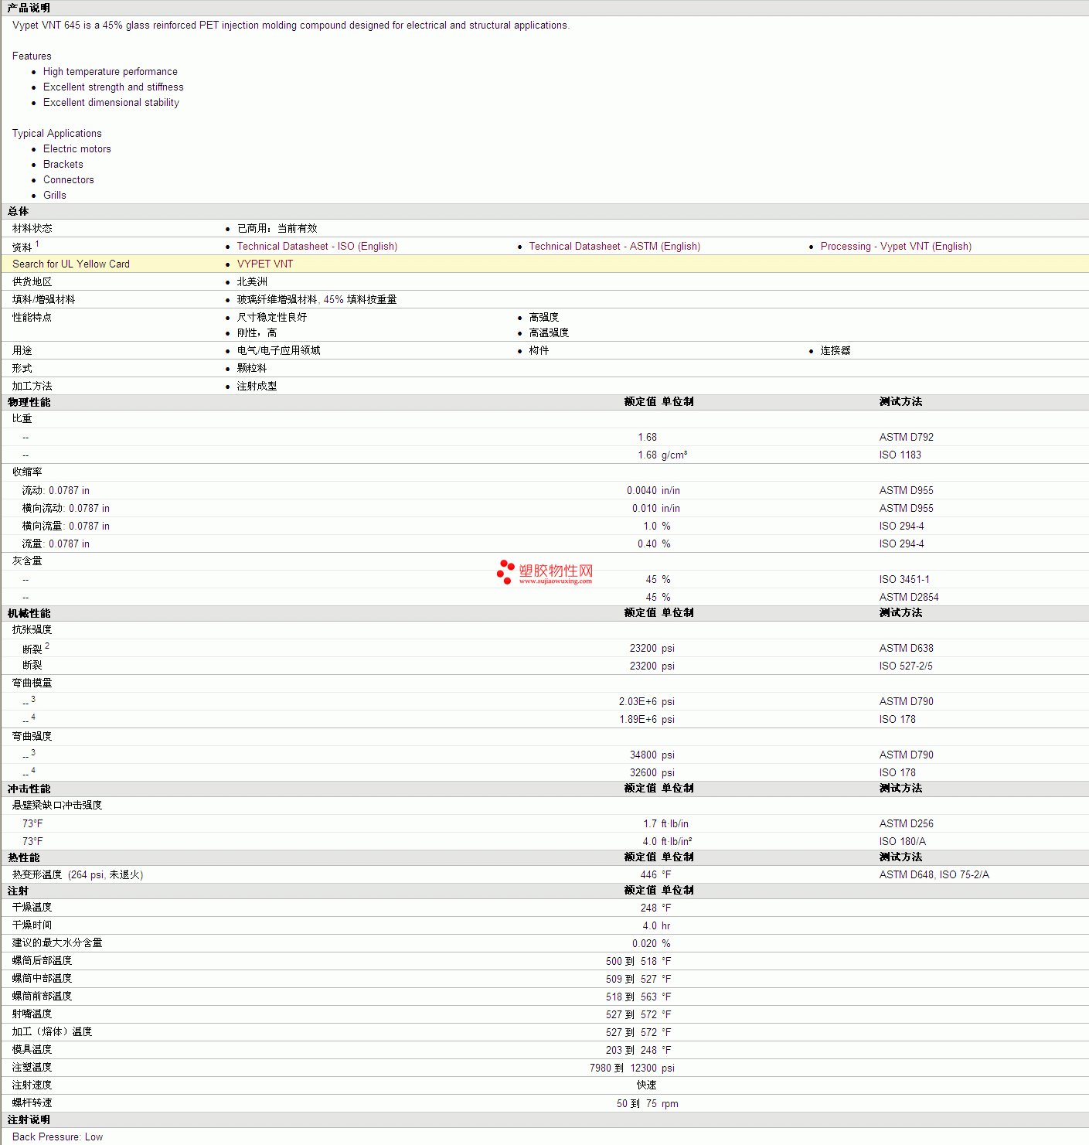Select the Grills bullet
Screen dimensions: 1089x1145
(x=55, y=196)
